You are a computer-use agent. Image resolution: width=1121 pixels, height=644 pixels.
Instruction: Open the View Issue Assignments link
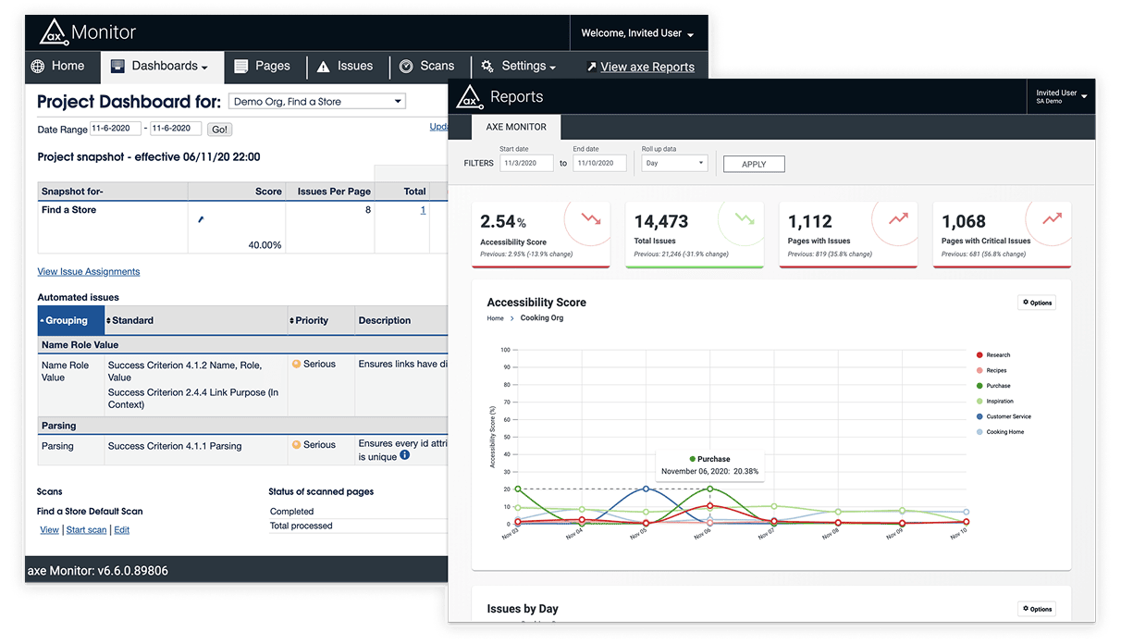tap(89, 272)
